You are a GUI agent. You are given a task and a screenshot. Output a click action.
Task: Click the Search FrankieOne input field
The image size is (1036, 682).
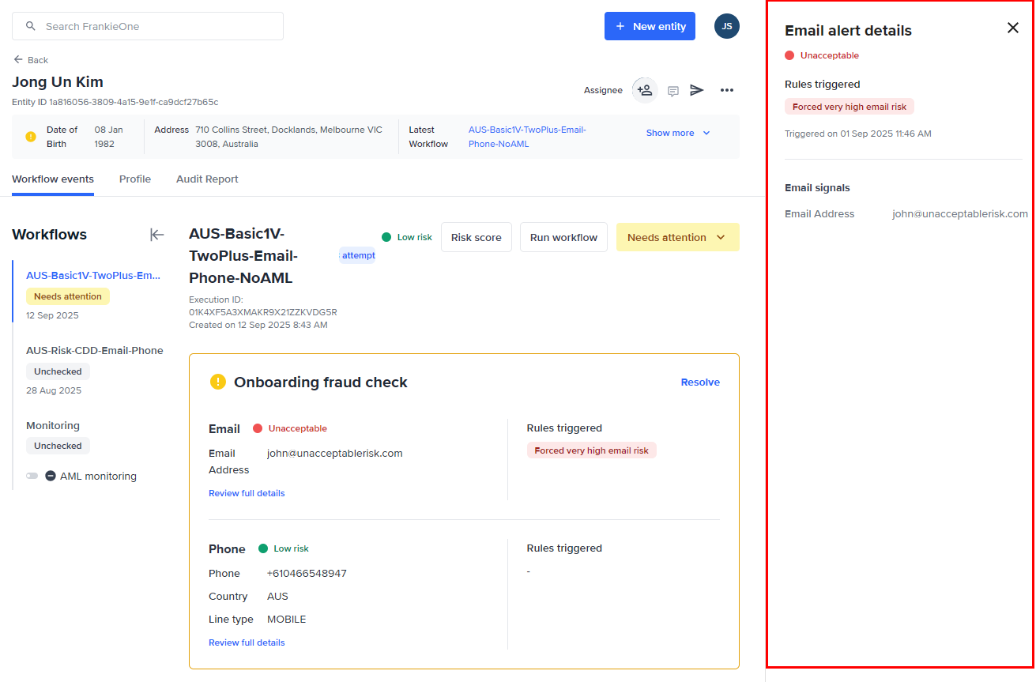pos(148,26)
